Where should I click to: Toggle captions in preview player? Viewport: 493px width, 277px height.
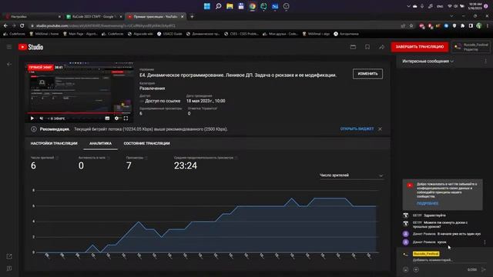coord(107,118)
